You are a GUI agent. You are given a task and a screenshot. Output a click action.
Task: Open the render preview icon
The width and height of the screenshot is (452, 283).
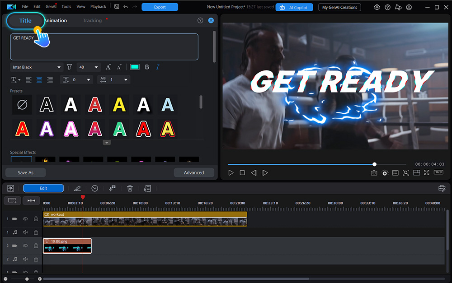386,172
